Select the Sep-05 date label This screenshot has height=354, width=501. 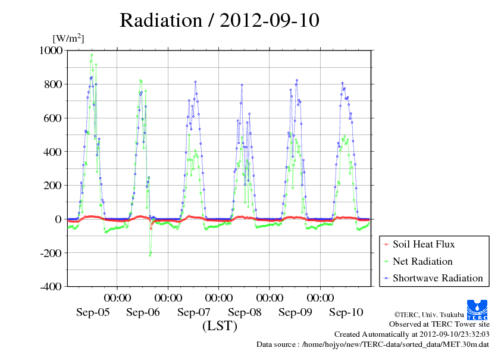(x=92, y=312)
